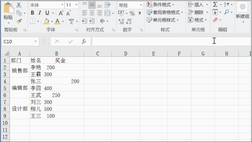
Task: Open the font size dropdown 11
Action: pos(76,5)
